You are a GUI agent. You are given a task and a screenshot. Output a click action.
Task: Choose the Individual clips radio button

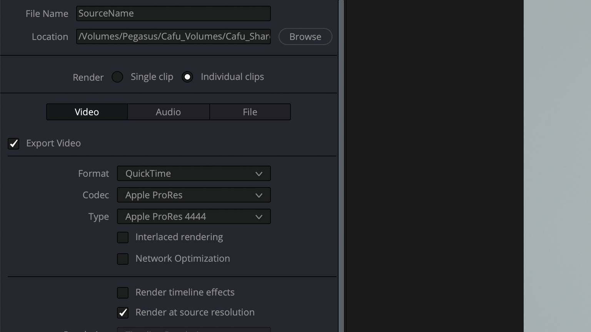click(x=187, y=77)
